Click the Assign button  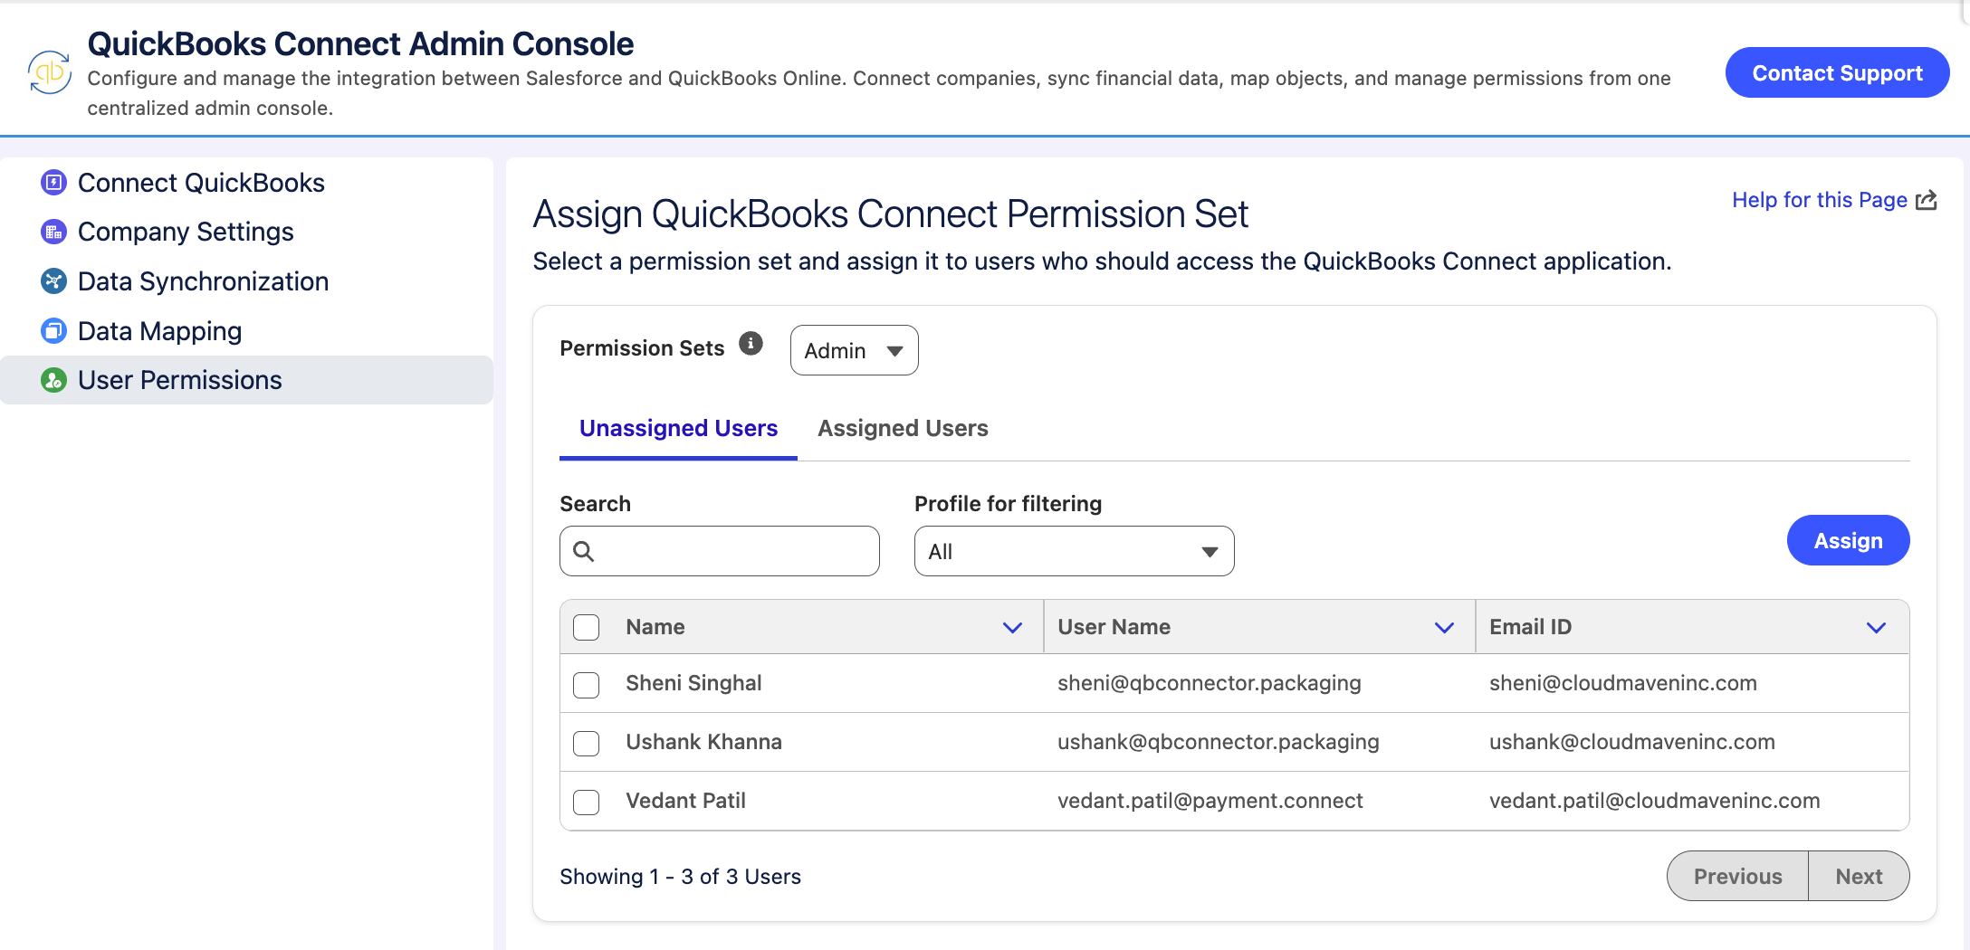coord(1848,540)
